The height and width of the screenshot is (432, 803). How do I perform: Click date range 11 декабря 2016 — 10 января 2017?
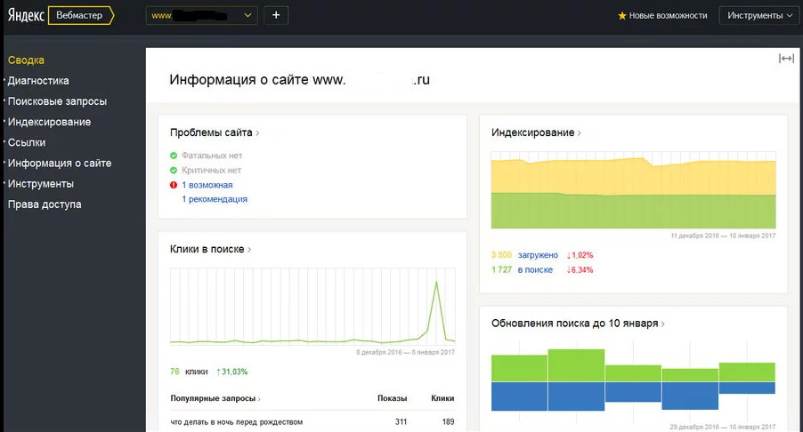coord(723,236)
